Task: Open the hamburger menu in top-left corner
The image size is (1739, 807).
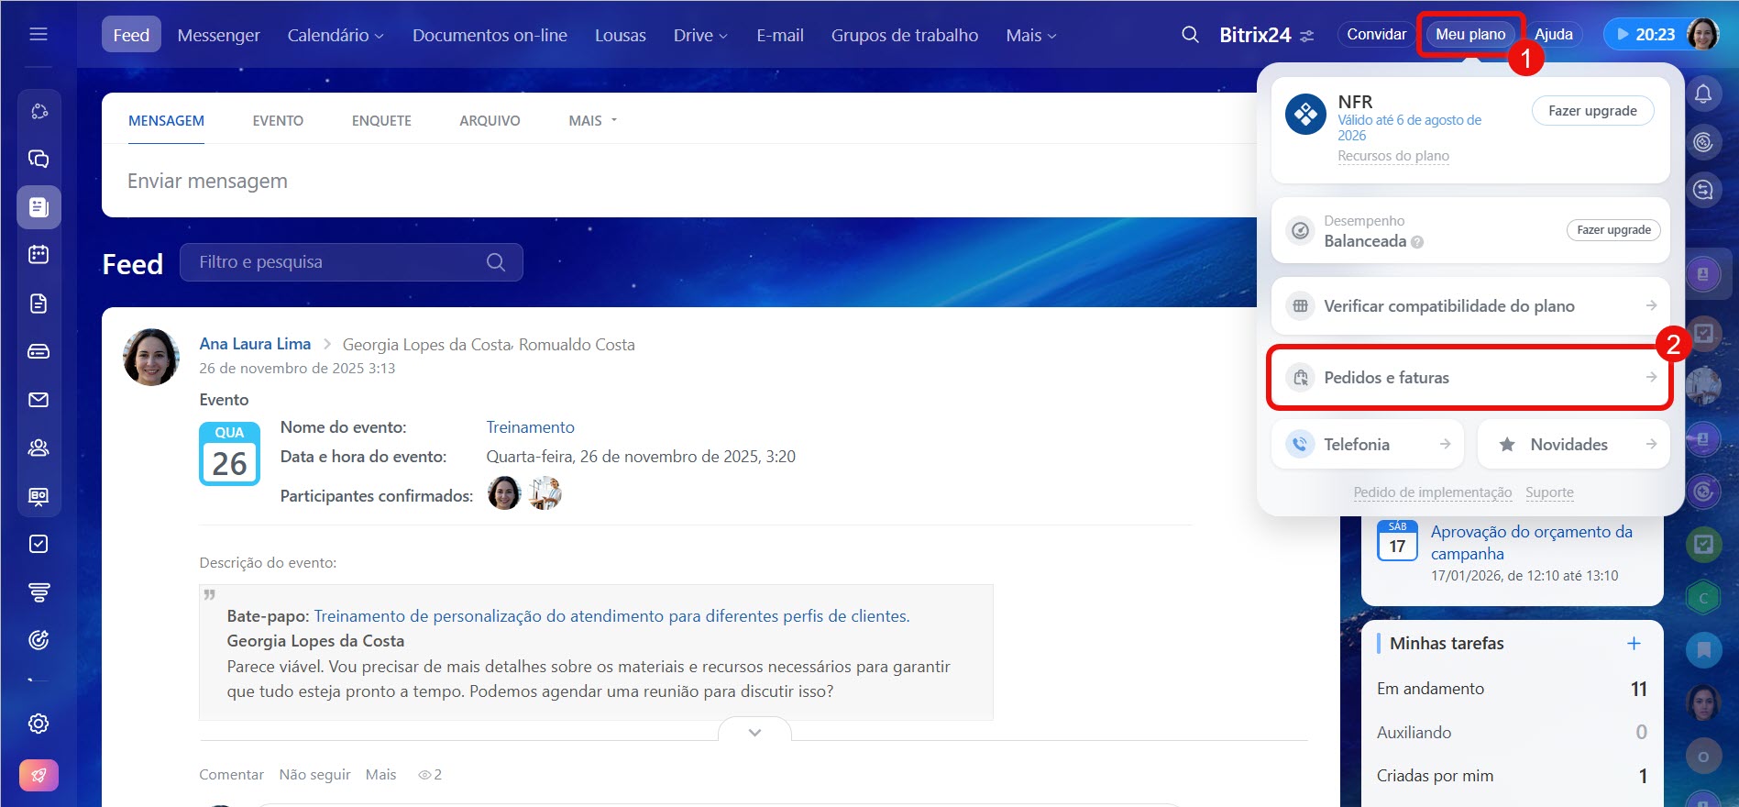Action: [39, 34]
